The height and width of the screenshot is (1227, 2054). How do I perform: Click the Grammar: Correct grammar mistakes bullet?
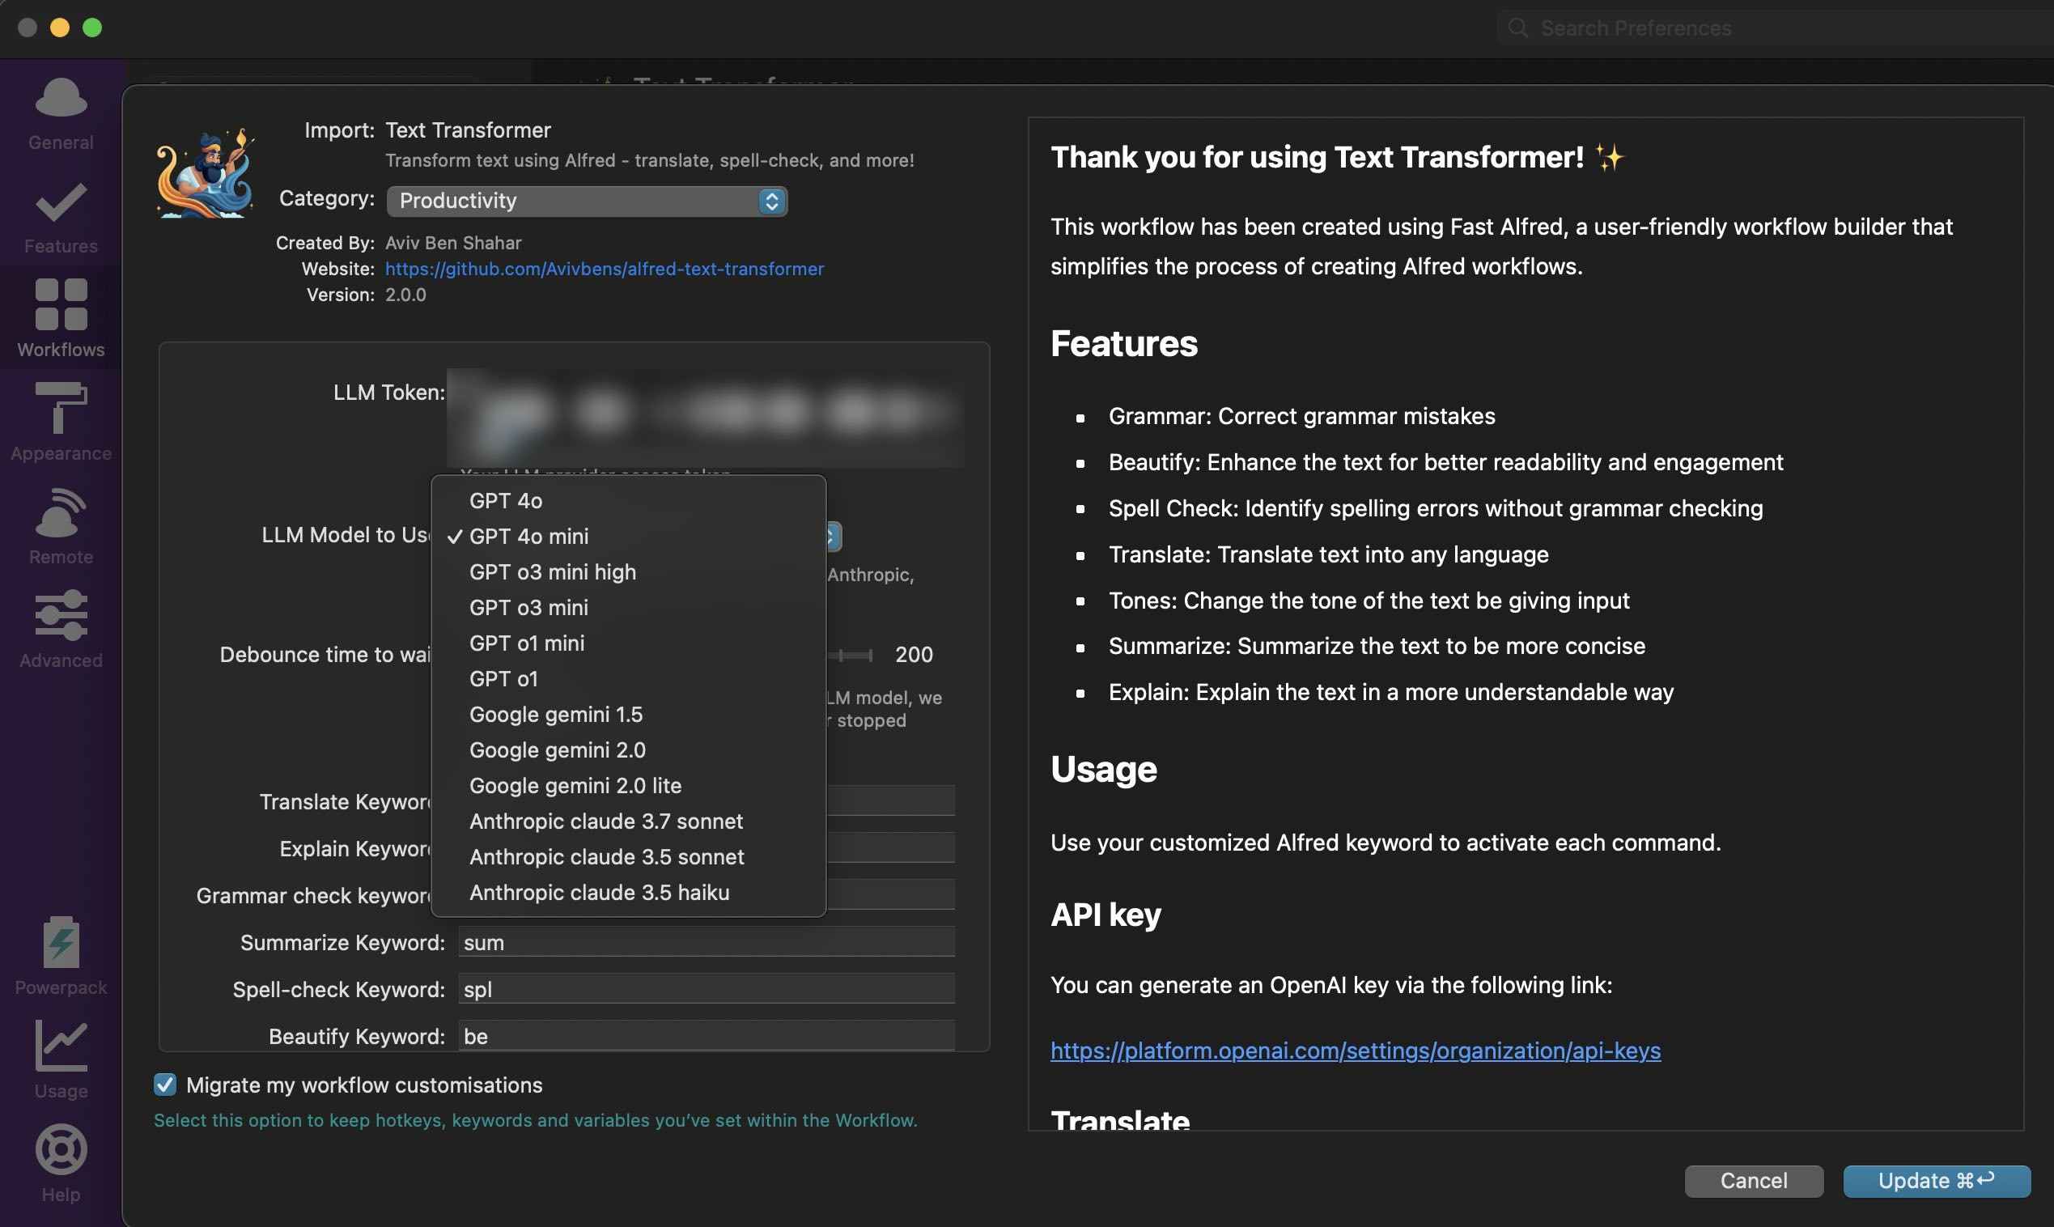tap(1302, 416)
